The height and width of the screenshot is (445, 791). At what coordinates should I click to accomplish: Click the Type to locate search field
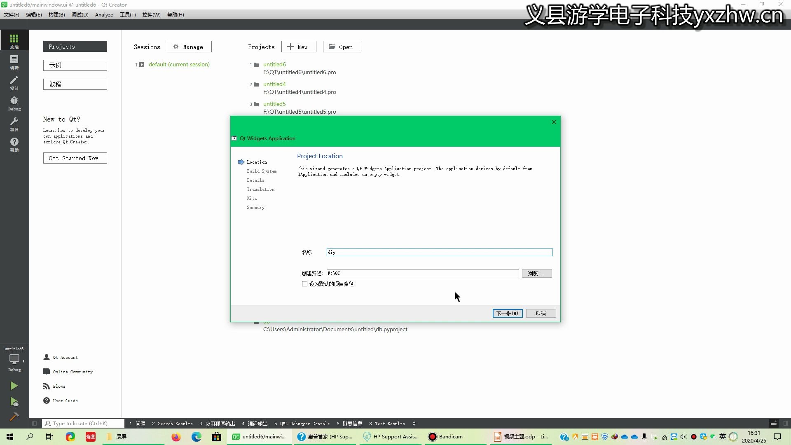click(83, 424)
